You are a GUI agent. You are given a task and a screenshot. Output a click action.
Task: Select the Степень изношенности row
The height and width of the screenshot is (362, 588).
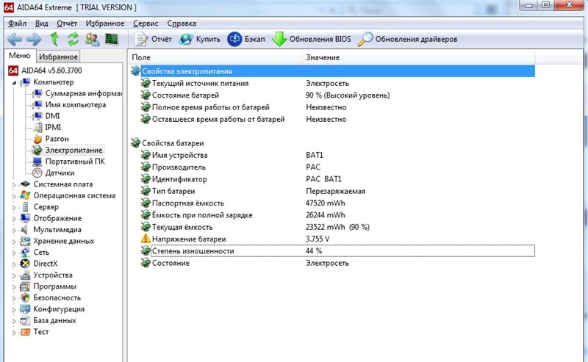click(337, 251)
